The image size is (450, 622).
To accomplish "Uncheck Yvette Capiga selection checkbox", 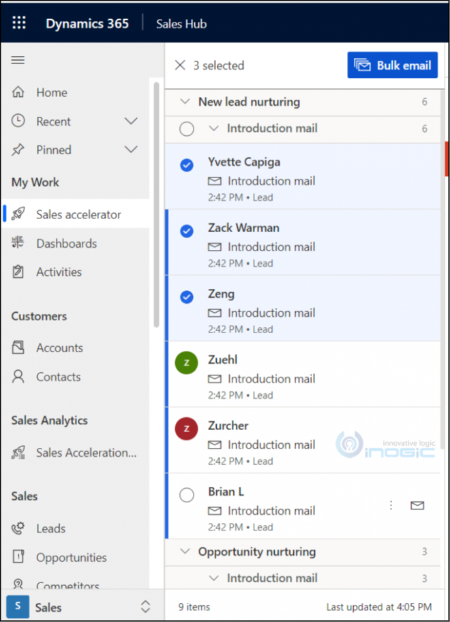I will pos(187,165).
